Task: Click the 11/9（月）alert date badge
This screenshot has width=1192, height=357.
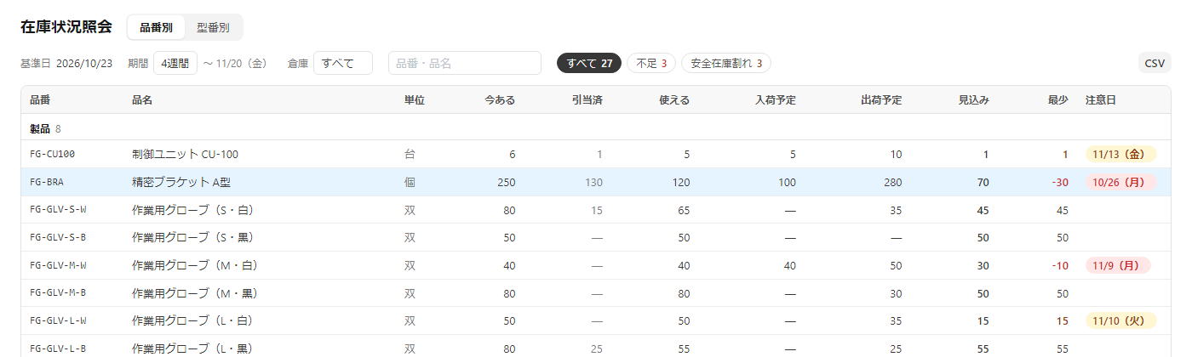Action: pos(1118,265)
